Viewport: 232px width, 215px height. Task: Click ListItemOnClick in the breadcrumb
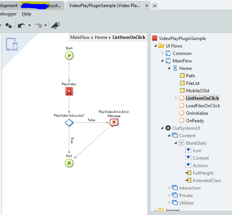pyautogui.click(x=129, y=37)
